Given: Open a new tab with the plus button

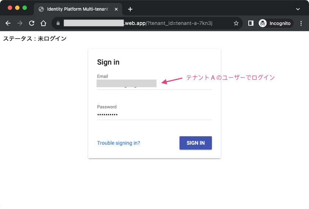Looking at the screenshot, I should coord(130,9).
